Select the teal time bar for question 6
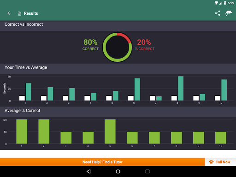Screen dimensions: 236x177 coord(137,89)
